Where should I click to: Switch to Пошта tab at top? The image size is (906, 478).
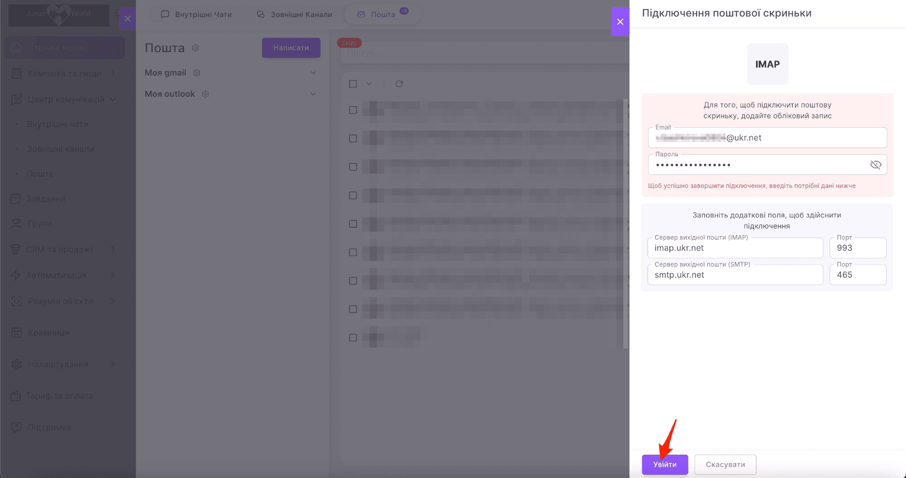[383, 14]
